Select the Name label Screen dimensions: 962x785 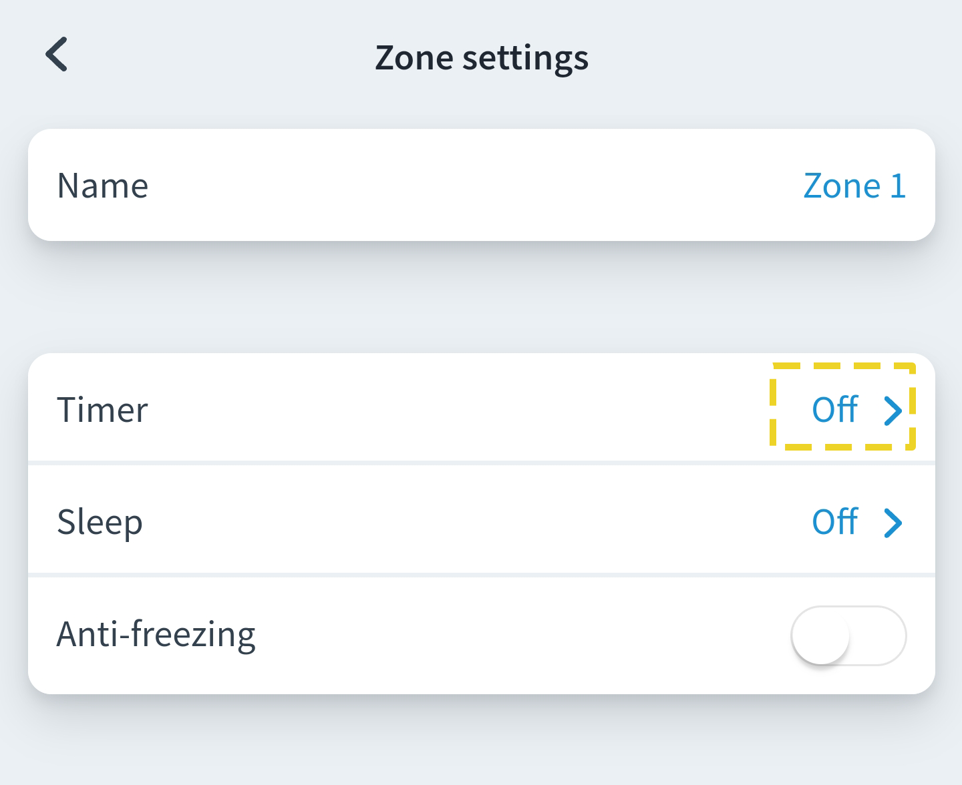click(103, 186)
